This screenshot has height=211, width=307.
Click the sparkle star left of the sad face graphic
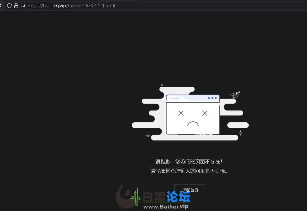click(148, 136)
